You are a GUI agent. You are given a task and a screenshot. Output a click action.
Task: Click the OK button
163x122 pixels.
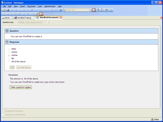click(12, 67)
